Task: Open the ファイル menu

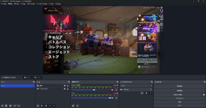Action: tap(4, 4)
